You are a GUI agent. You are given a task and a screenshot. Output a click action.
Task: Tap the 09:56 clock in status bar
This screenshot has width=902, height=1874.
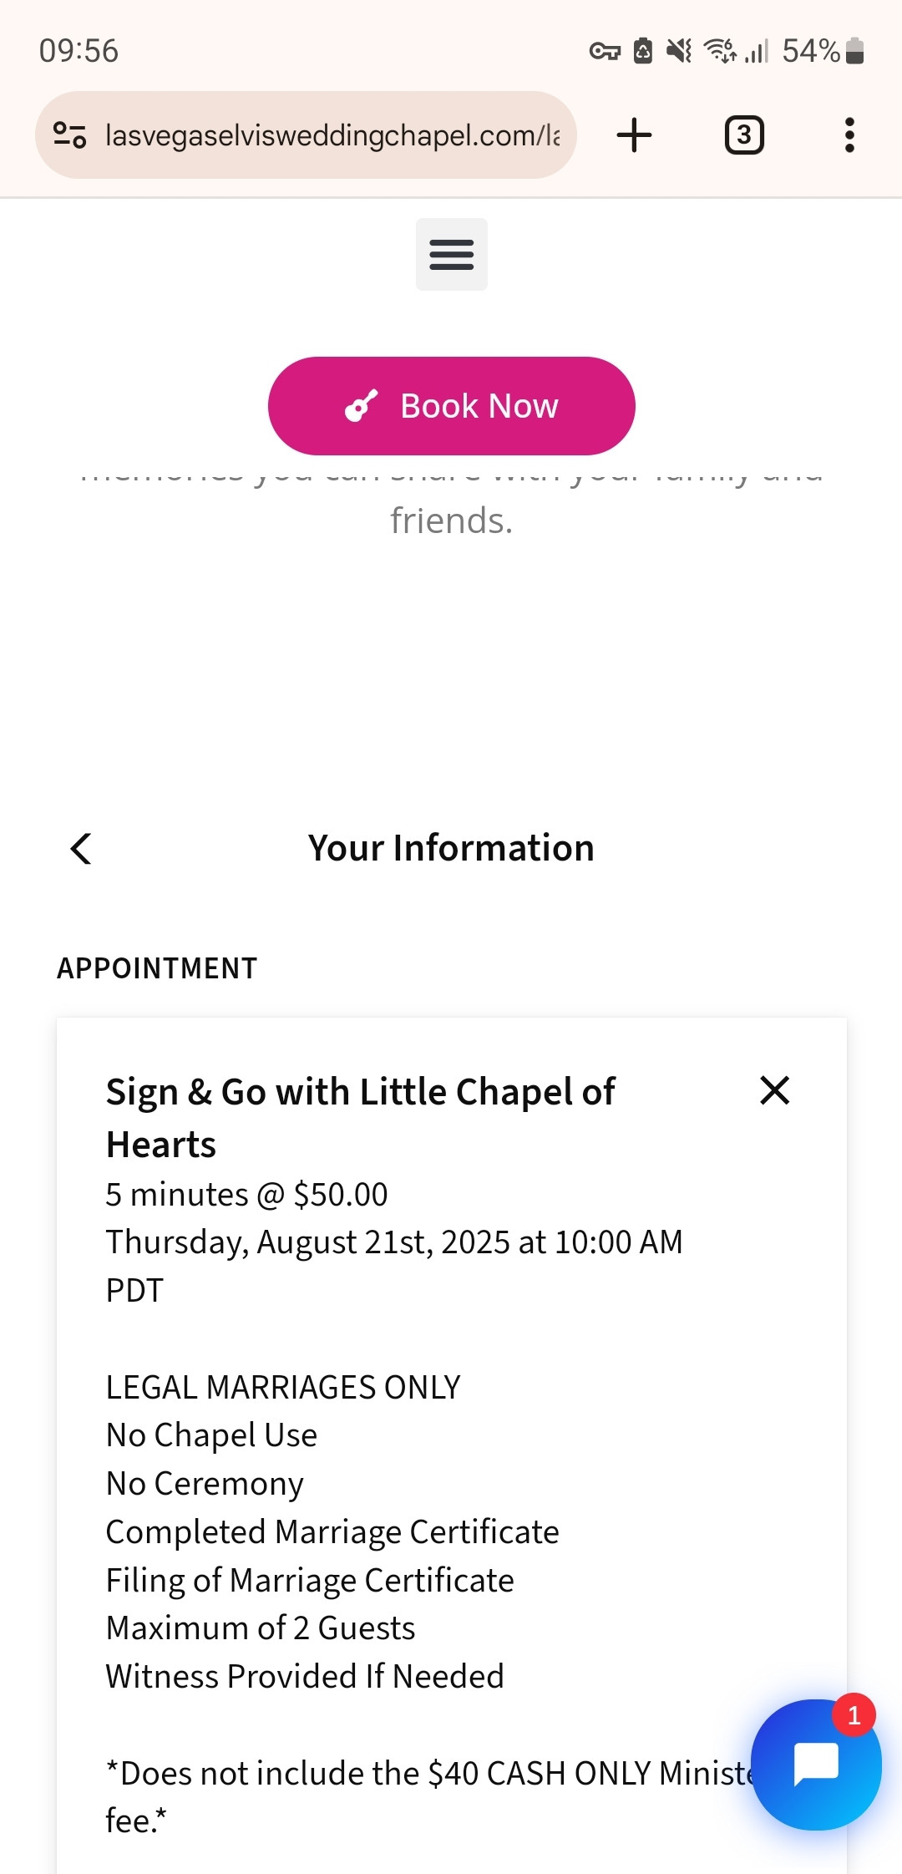tap(79, 51)
